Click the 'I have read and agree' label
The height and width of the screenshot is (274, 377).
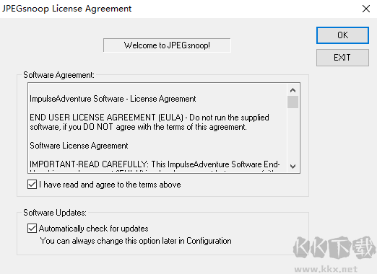coord(110,185)
